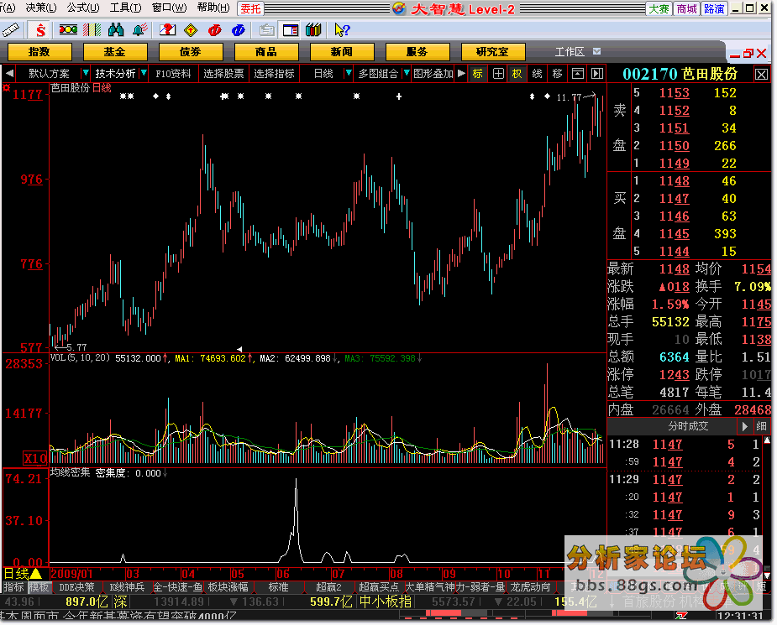Screen dimensions: 777x625
Task: Click the 服务 yellow button
Action: [417, 52]
